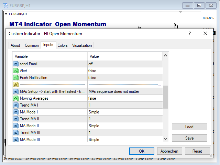
Task: Click the Abbrechen cancel button
Action: [x=169, y=151]
